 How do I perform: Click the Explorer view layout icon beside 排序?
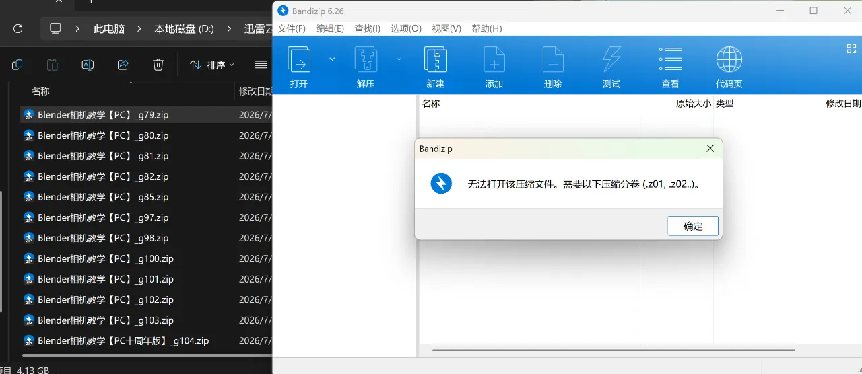[261, 65]
